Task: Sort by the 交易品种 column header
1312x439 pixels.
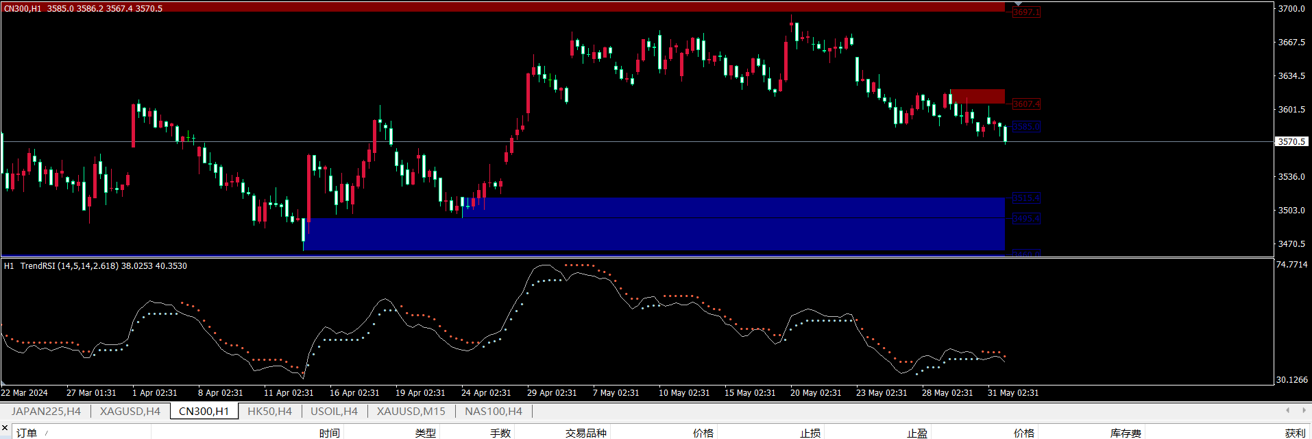Action: [x=586, y=433]
